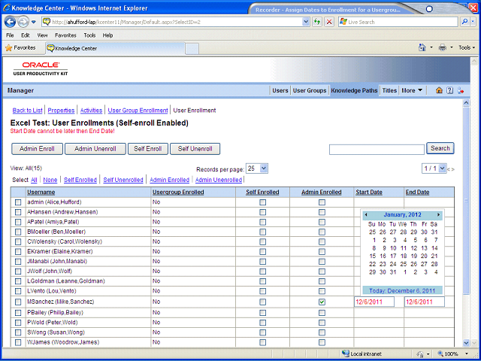Show next month in calendar popup

(439, 214)
